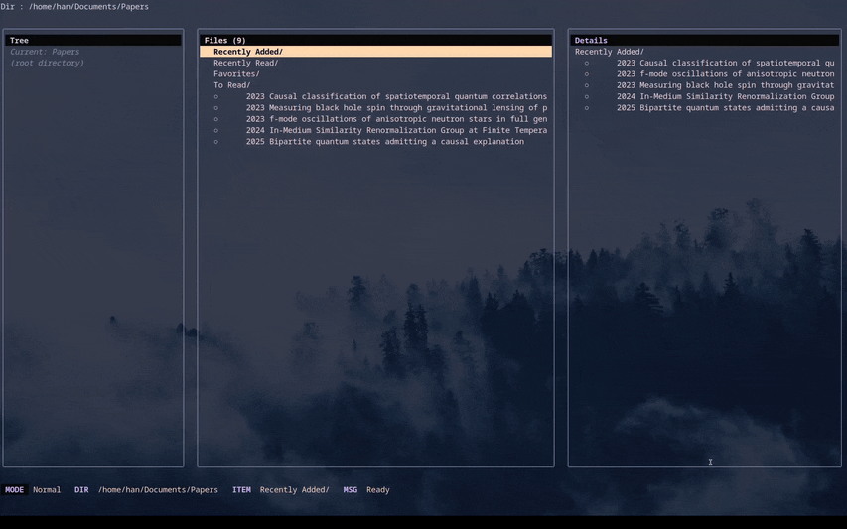Click the circle marker beside Measuring black hole spin in Files
This screenshot has width=847, height=529.
216,108
